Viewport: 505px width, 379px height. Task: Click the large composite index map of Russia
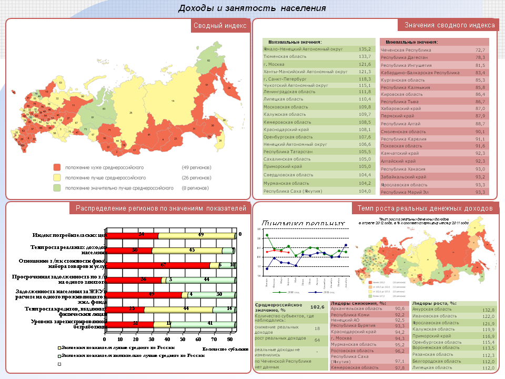(127, 100)
